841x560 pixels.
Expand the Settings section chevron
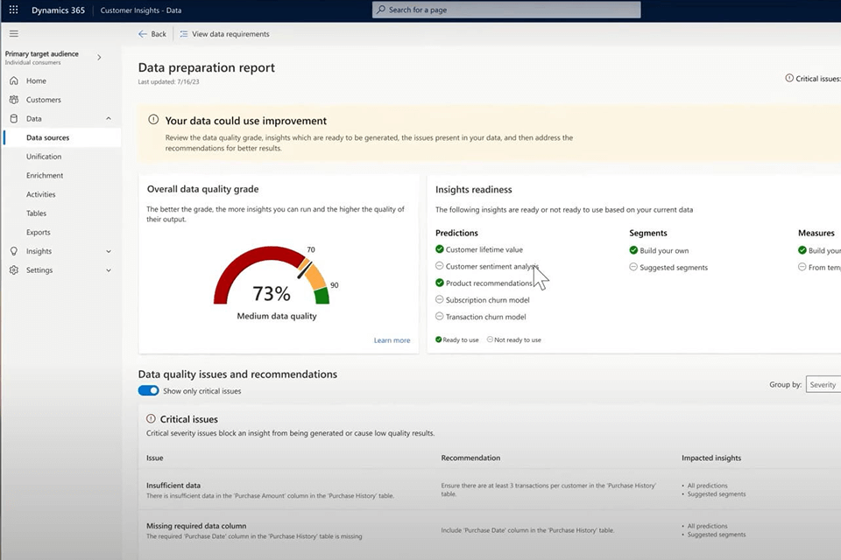click(109, 271)
